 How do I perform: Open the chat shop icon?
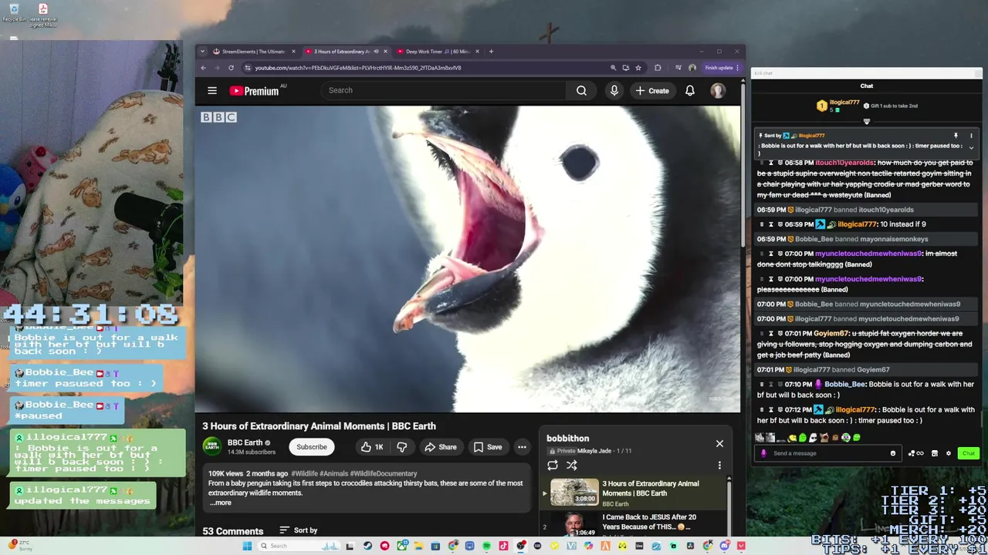[x=935, y=453]
